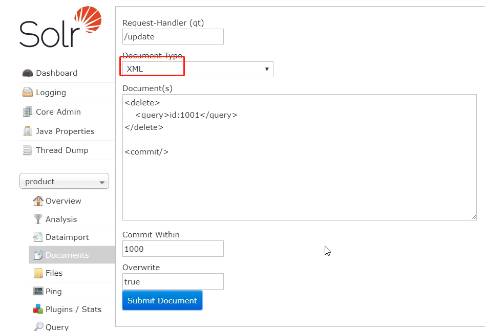Click the Thread Dump stack icon
This screenshot has height=331, width=485.
28,150
